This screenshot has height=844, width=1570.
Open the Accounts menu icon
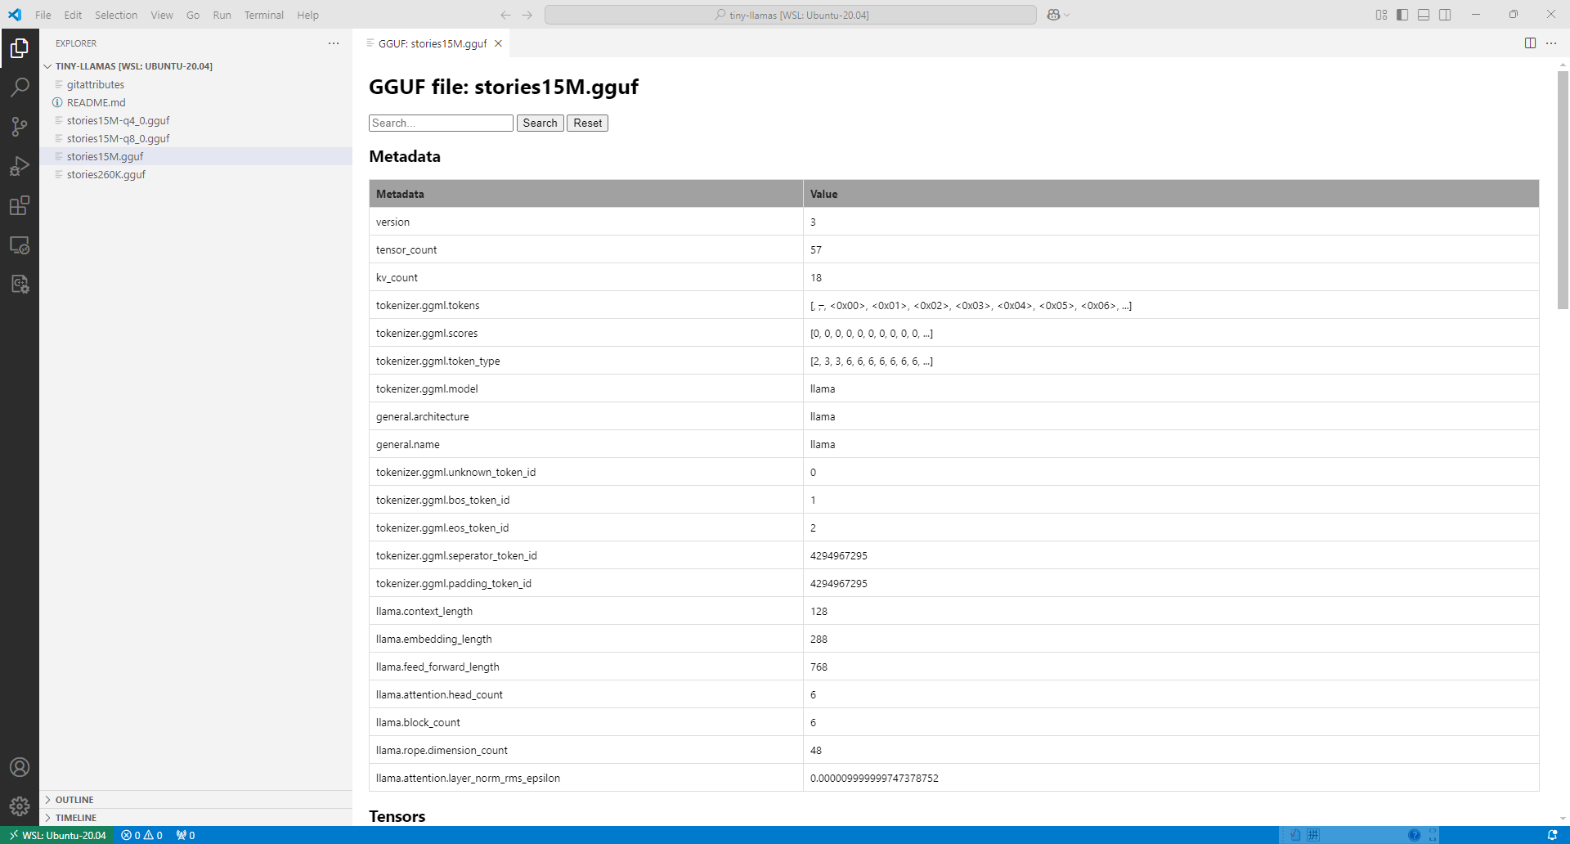coord(20,767)
